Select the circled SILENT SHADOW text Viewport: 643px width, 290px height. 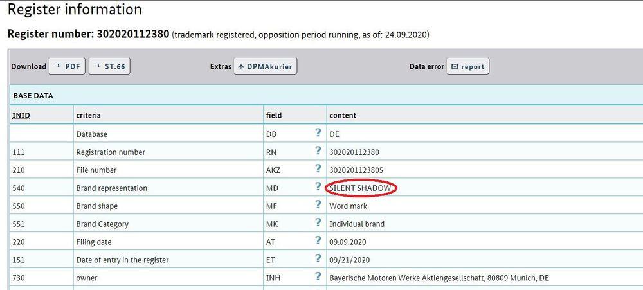[x=360, y=188]
